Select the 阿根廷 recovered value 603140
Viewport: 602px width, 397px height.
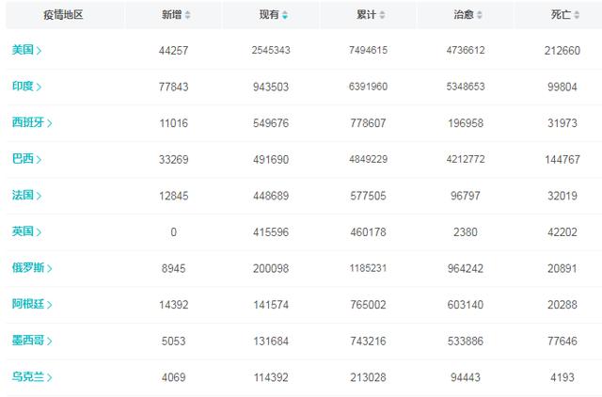tap(466, 305)
